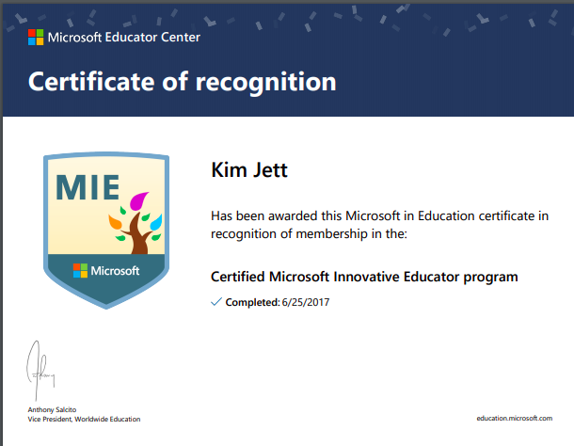
Task: Open the education.microsoft.com link
Action: coord(515,418)
